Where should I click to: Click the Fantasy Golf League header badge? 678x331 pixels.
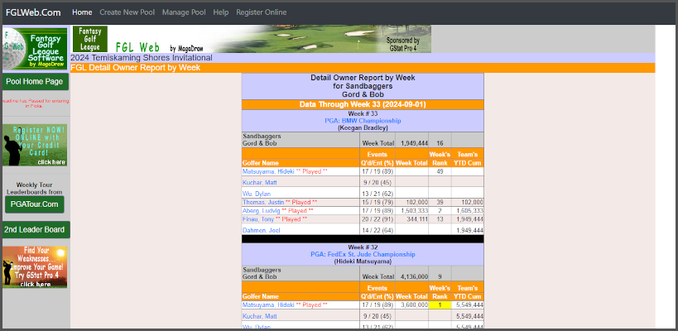[x=90, y=39]
